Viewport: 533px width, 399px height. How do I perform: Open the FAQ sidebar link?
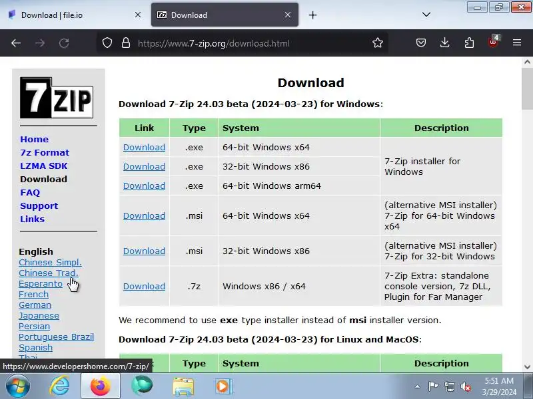click(30, 192)
